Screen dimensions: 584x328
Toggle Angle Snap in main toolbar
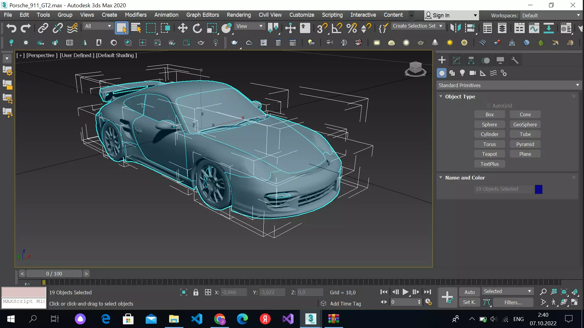[337, 28]
